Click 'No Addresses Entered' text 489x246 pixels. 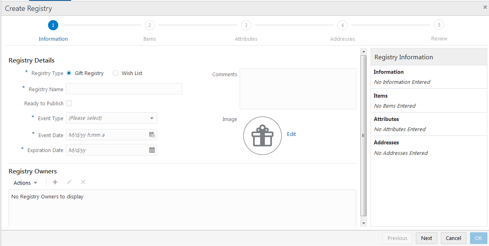point(401,153)
